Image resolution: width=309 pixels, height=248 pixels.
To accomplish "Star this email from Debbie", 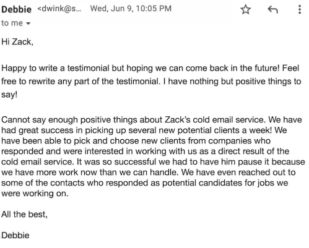I will (x=246, y=9).
